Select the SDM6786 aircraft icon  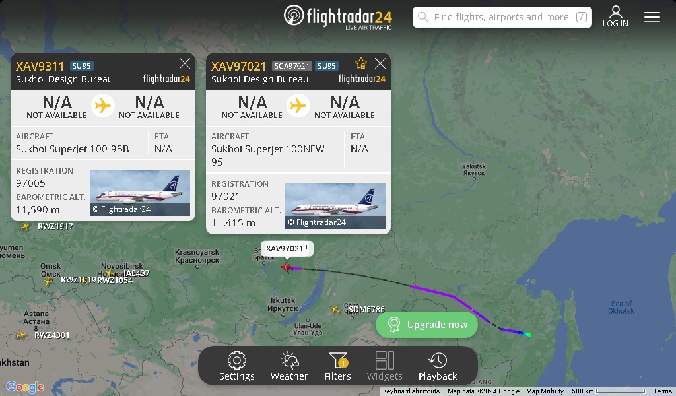335,310
